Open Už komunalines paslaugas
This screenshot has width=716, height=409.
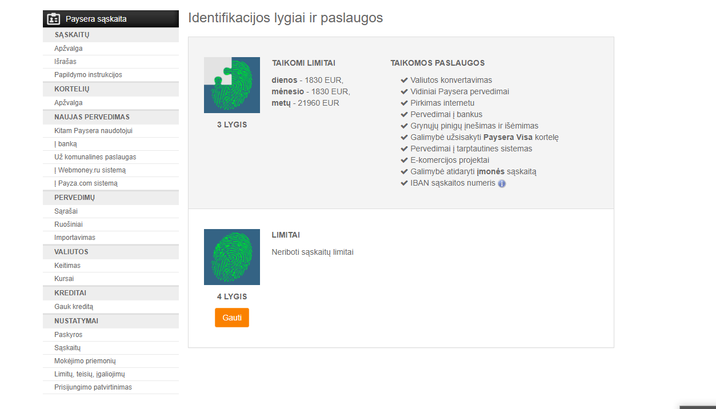point(95,157)
